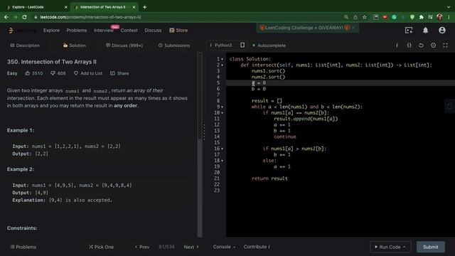Click the Grammarly extension icon
This screenshot has height=256, width=455.
(x=394, y=17)
